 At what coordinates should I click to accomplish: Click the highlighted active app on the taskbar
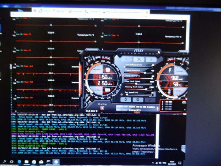pyautogui.click(x=56, y=162)
